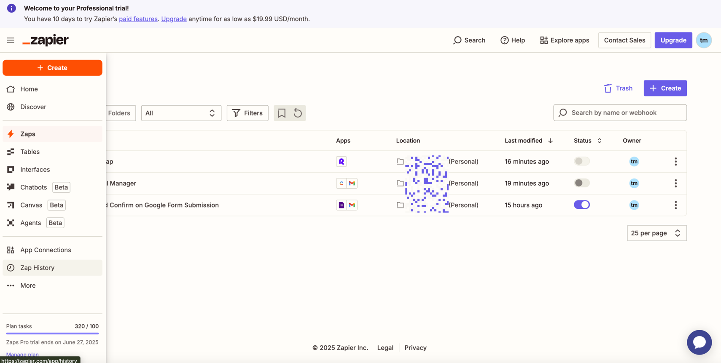The width and height of the screenshot is (721, 363).
Task: Click owner avatar tm in 15 hours ago row
Action: point(634,205)
